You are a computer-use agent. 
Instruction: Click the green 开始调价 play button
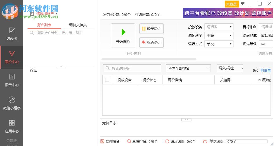[123, 35]
